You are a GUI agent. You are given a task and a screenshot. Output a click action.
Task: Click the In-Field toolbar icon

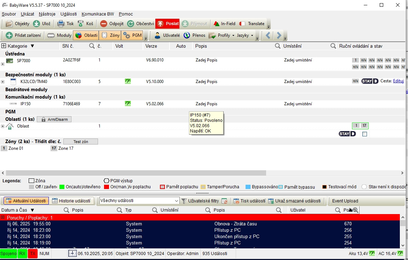217,24
